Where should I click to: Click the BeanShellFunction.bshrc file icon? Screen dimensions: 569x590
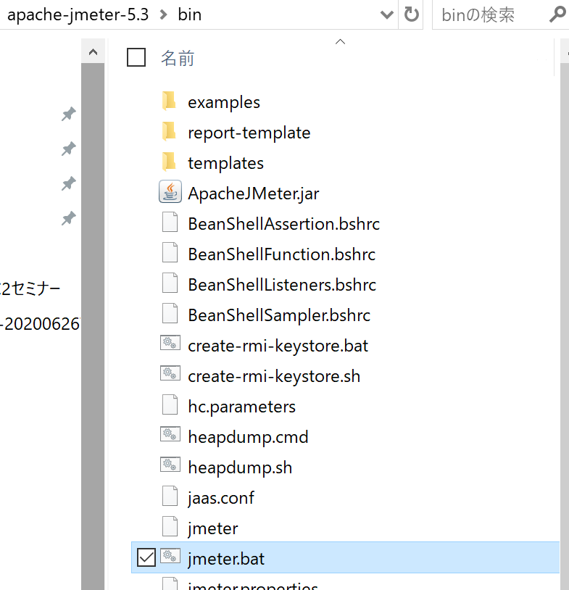[170, 252]
